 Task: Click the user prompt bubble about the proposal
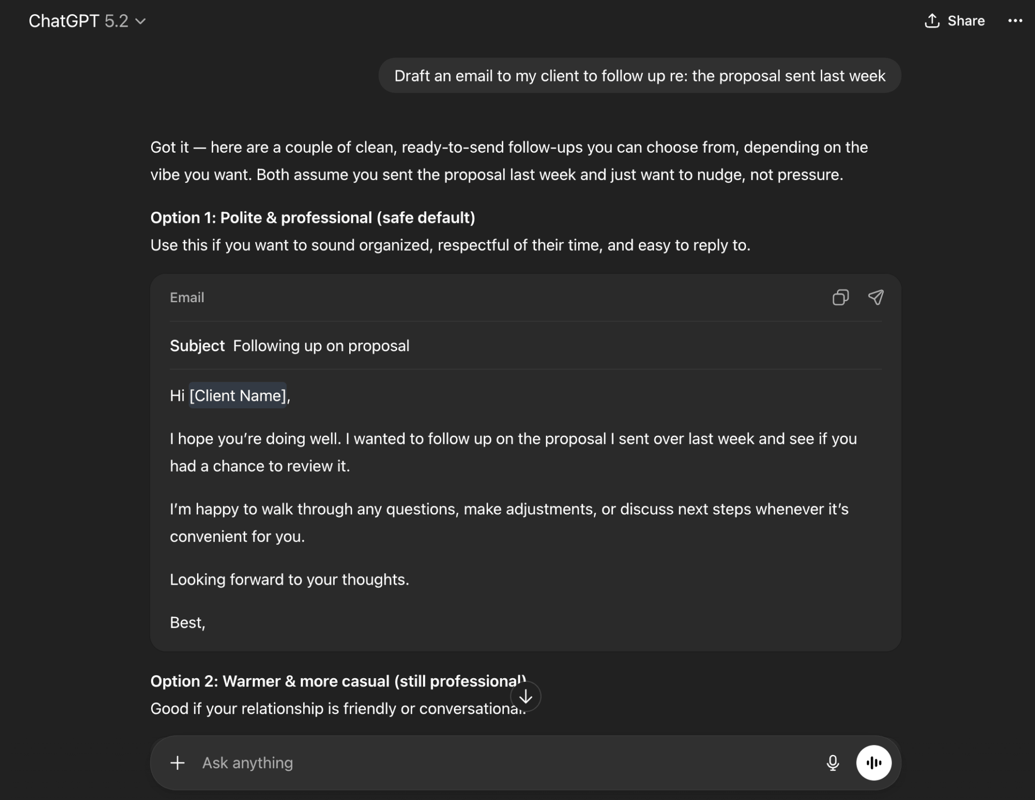(639, 76)
